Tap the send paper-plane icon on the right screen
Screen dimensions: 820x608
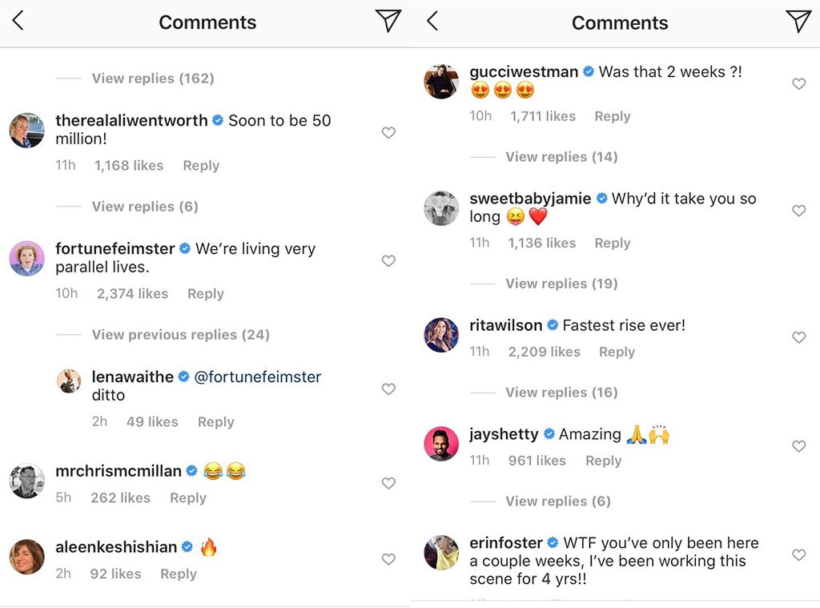pyautogui.click(x=798, y=22)
